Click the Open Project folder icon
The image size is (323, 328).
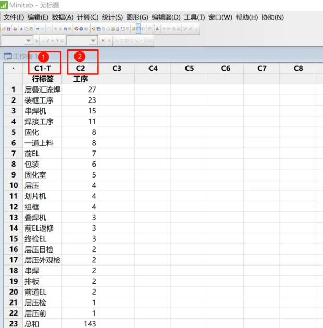4,29
